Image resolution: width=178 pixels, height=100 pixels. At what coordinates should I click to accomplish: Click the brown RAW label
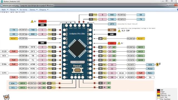(x=112, y=30)
